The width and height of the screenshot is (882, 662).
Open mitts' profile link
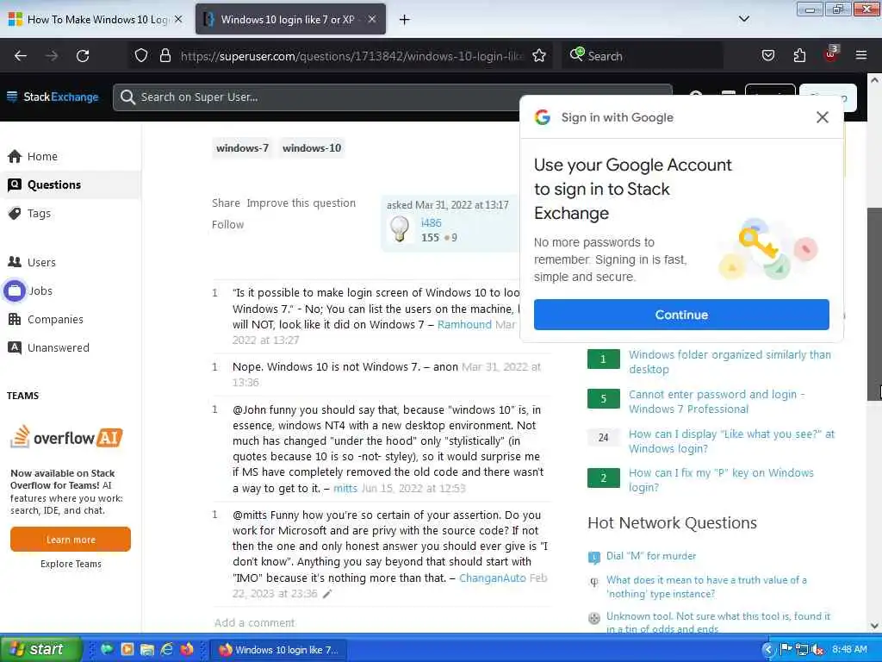[345, 488]
